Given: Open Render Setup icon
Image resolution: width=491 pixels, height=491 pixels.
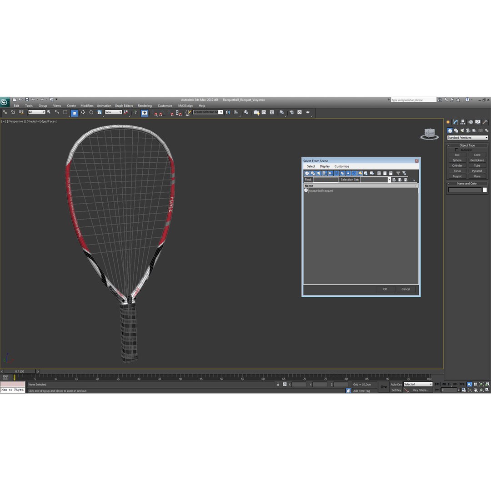Looking at the screenshot, I should 291,112.
